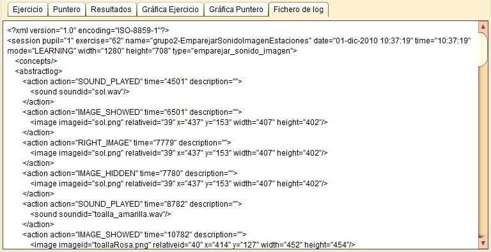Click the sound soundid="sol.wav" line
This screenshot has height=252, width=491.
[x=80, y=92]
